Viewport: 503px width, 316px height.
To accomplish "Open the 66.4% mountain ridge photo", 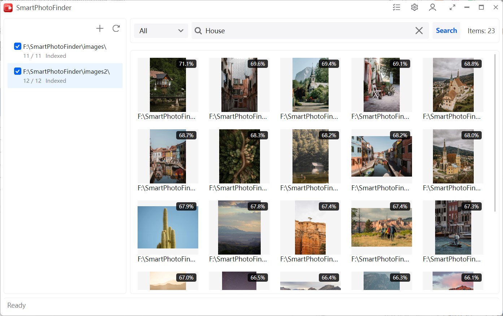I will 311,286.
